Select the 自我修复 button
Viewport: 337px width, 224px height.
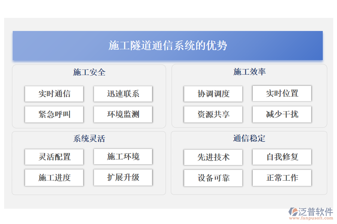click(282, 157)
